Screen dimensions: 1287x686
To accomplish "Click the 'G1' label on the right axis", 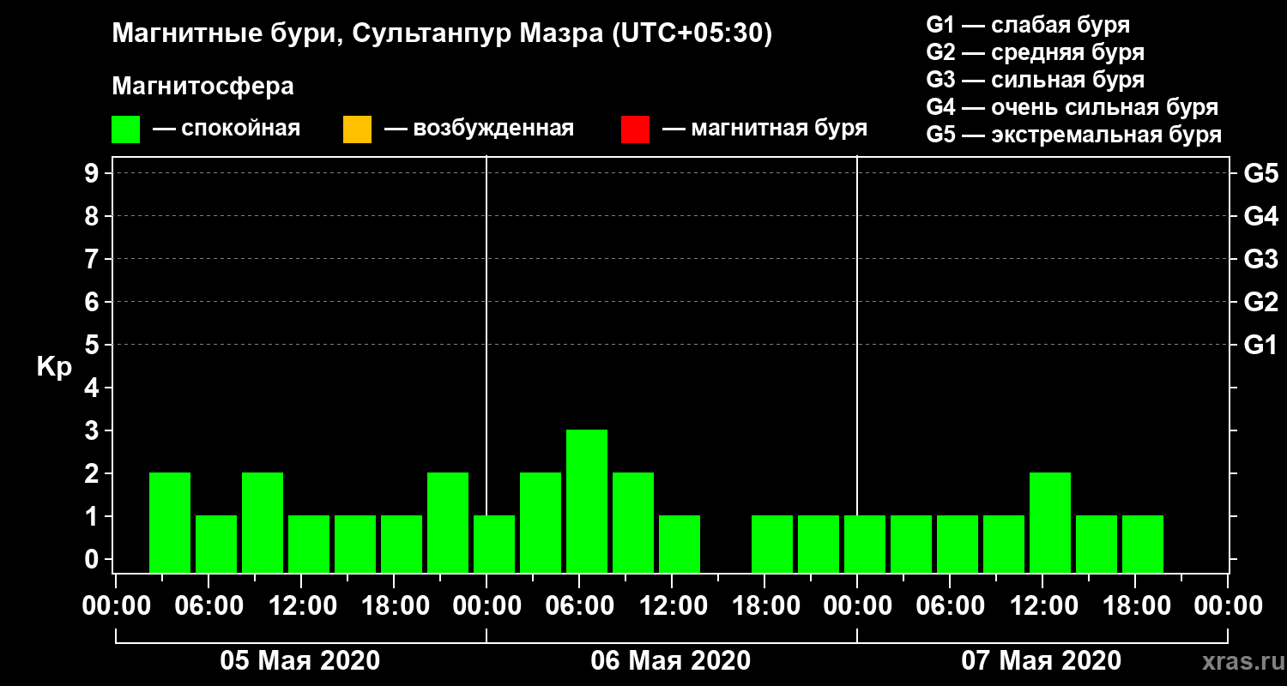I will coord(1260,345).
